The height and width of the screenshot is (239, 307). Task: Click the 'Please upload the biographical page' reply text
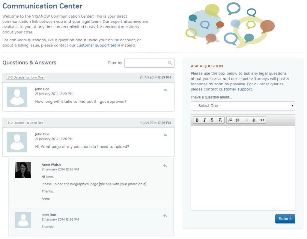pos(94,184)
